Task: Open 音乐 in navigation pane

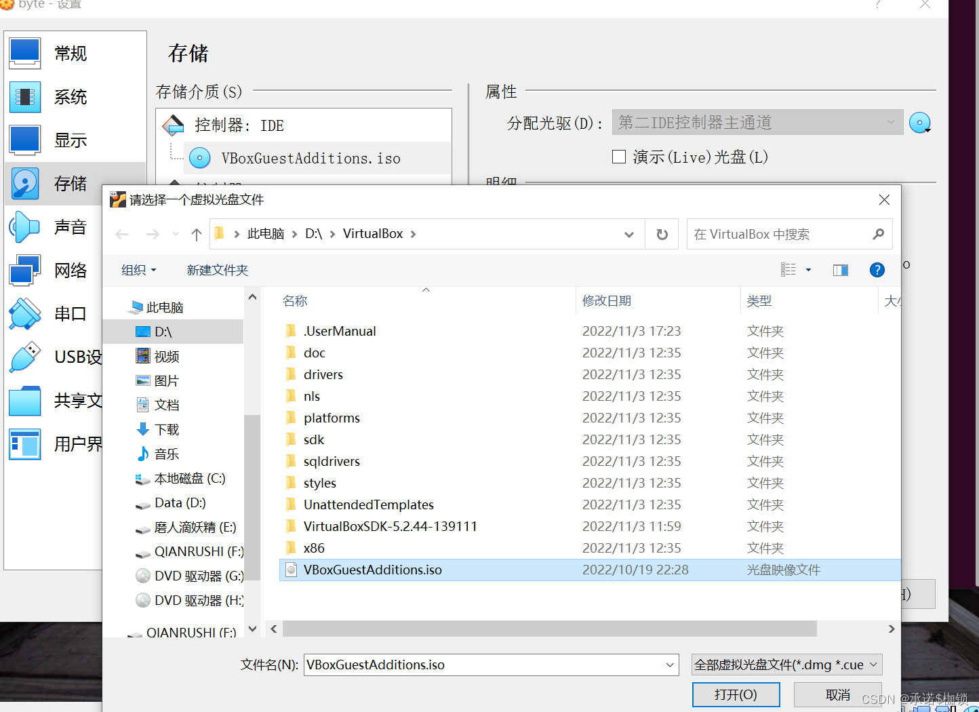Action: [166, 454]
